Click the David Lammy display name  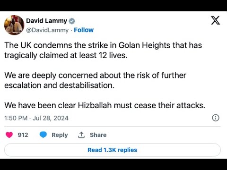point(47,21)
